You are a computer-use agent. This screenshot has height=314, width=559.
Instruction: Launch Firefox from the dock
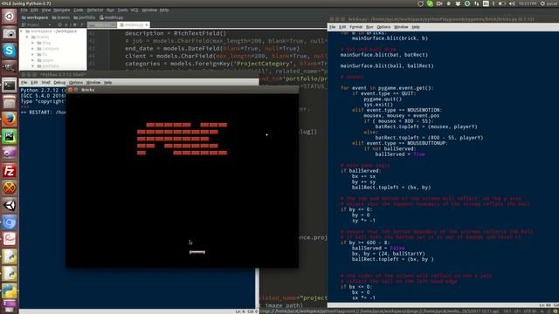(10, 119)
